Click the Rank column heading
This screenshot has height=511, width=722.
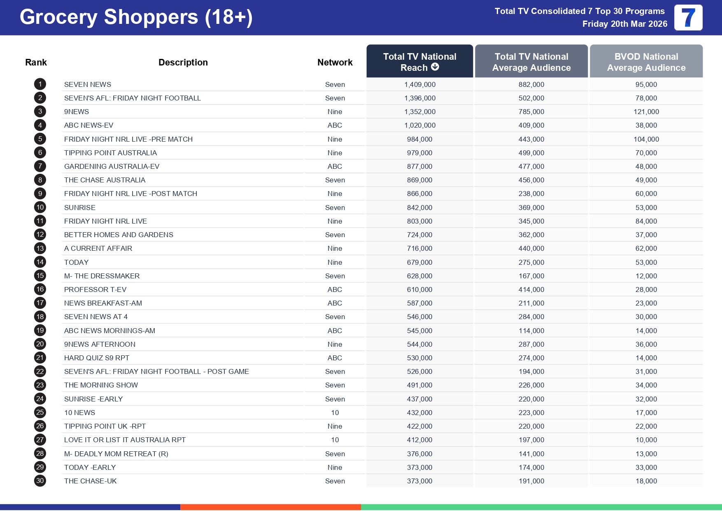pos(36,63)
